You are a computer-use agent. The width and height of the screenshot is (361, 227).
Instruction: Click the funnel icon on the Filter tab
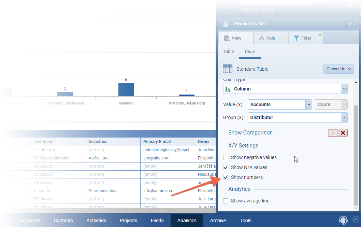point(296,38)
